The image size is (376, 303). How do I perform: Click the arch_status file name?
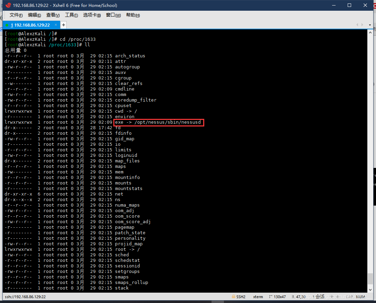(x=130, y=56)
